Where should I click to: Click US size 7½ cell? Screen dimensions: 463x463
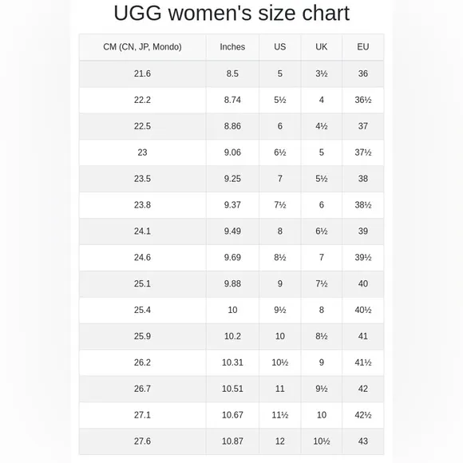click(x=280, y=205)
